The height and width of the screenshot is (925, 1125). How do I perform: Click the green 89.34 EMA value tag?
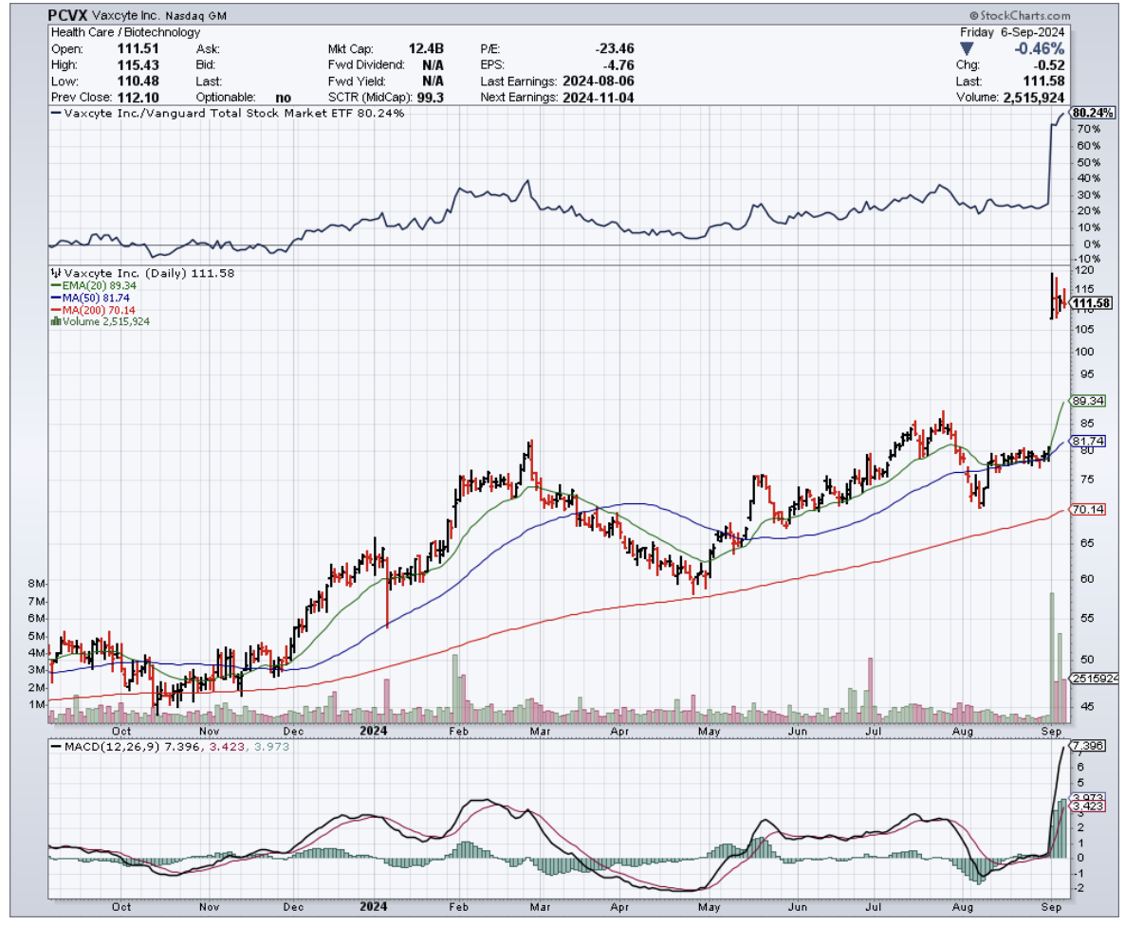pos(1088,401)
